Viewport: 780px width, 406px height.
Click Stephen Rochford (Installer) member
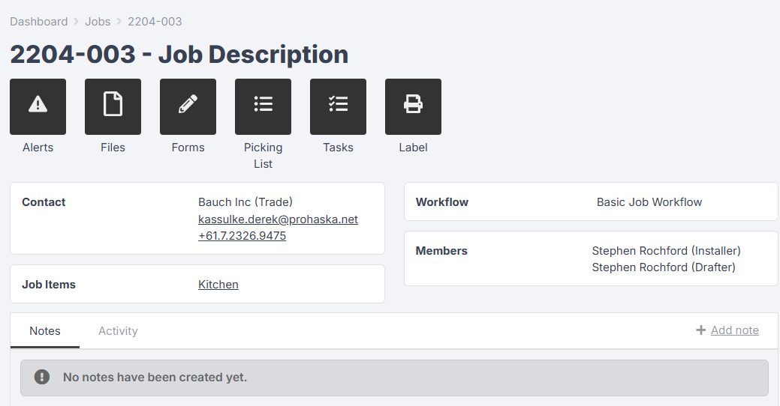coord(666,251)
